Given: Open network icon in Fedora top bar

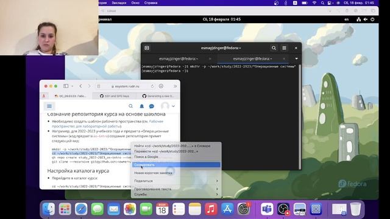Looking at the screenshot, I should 358,19.
